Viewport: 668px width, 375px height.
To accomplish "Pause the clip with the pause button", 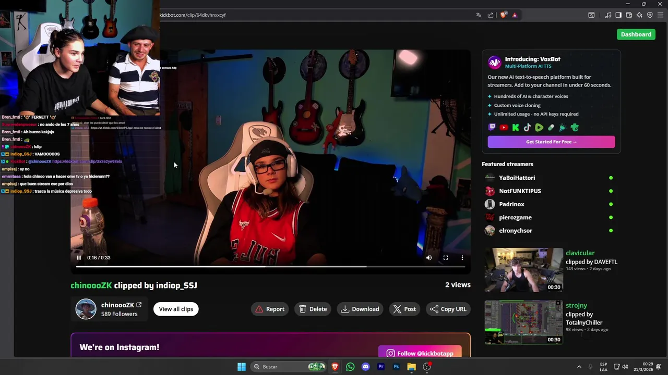I will (79, 257).
